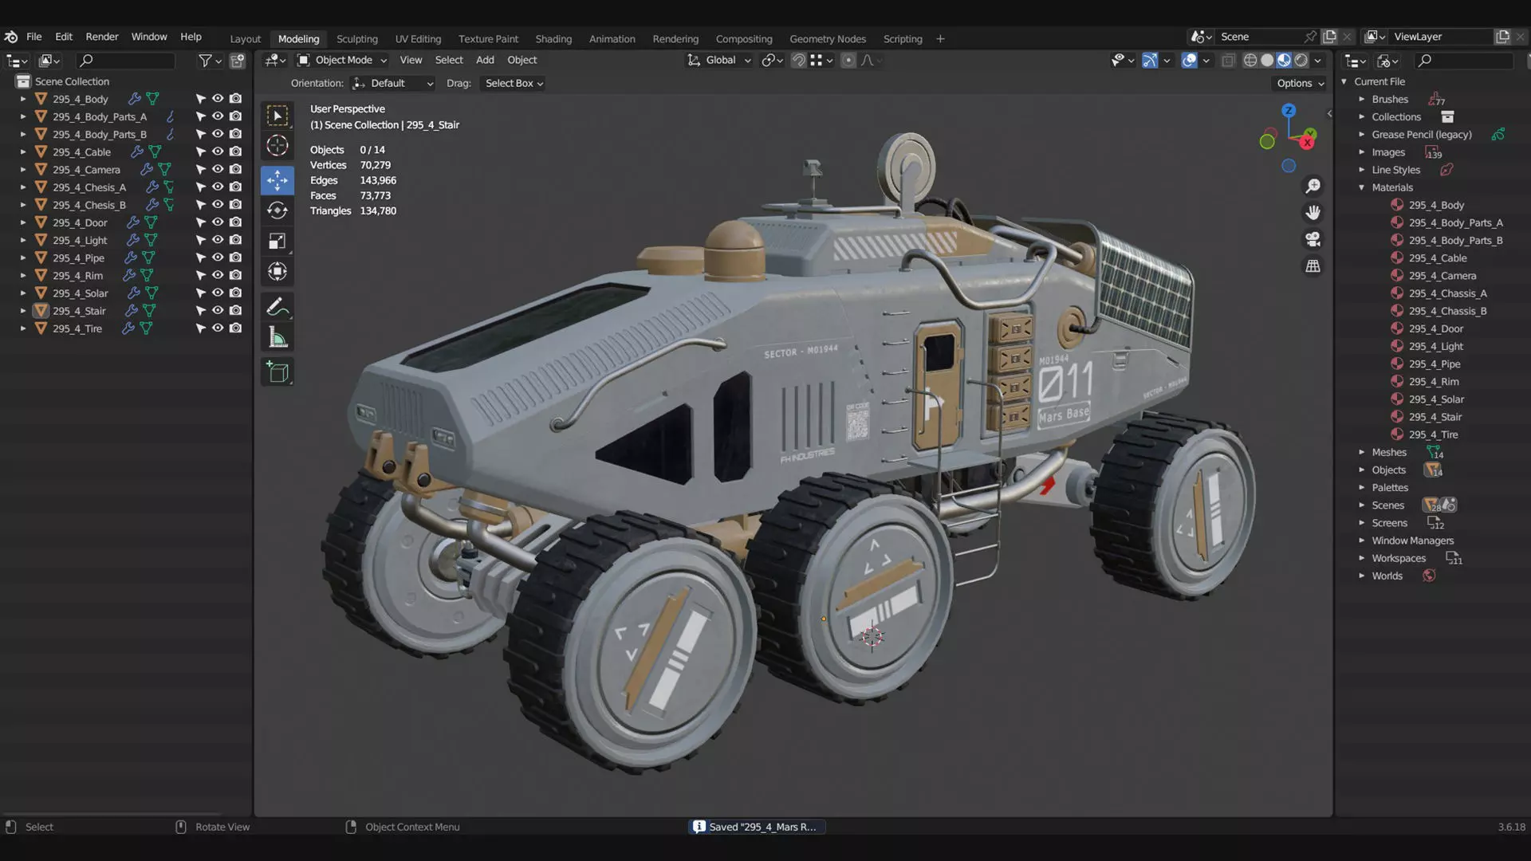The image size is (1531, 861).
Task: Disable render camera for 295_4_Tire
Action: 235,328
